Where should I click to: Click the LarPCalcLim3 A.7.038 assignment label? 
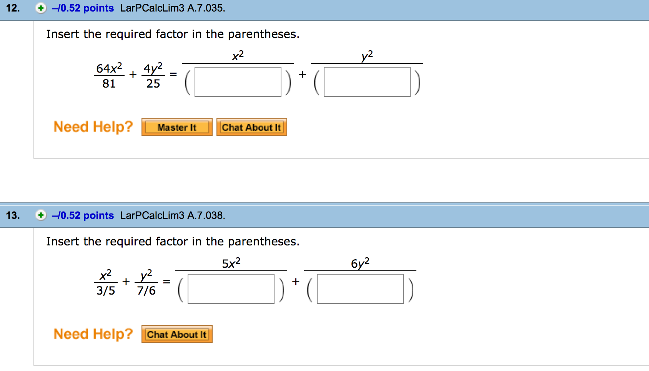pos(173,216)
